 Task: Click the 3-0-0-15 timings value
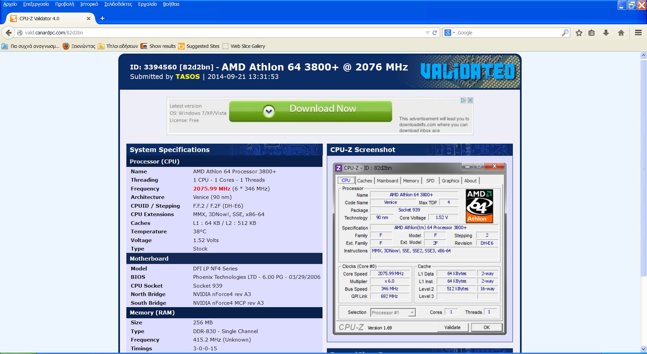coord(205,349)
